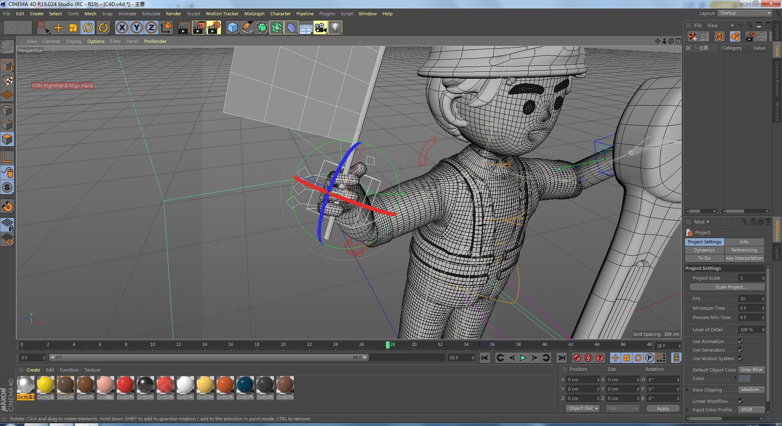This screenshot has width=782, height=426.
Task: Open the View Clipping dropdown
Action: click(x=751, y=390)
